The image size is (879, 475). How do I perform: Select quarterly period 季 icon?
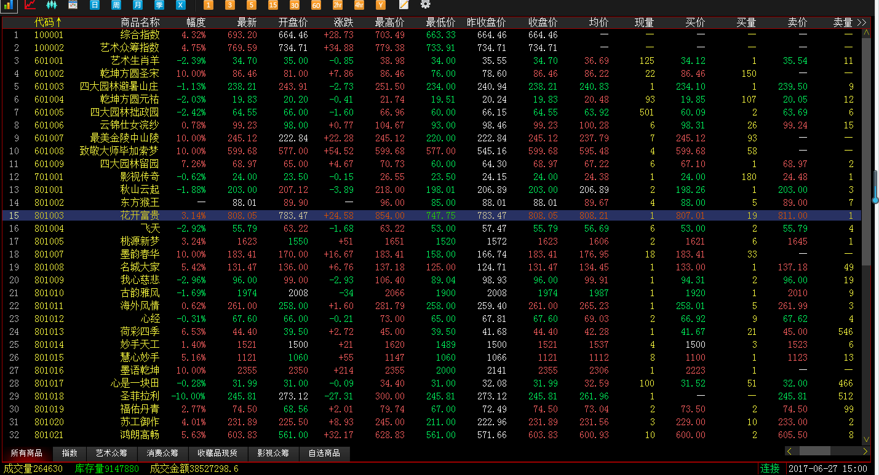[159, 5]
